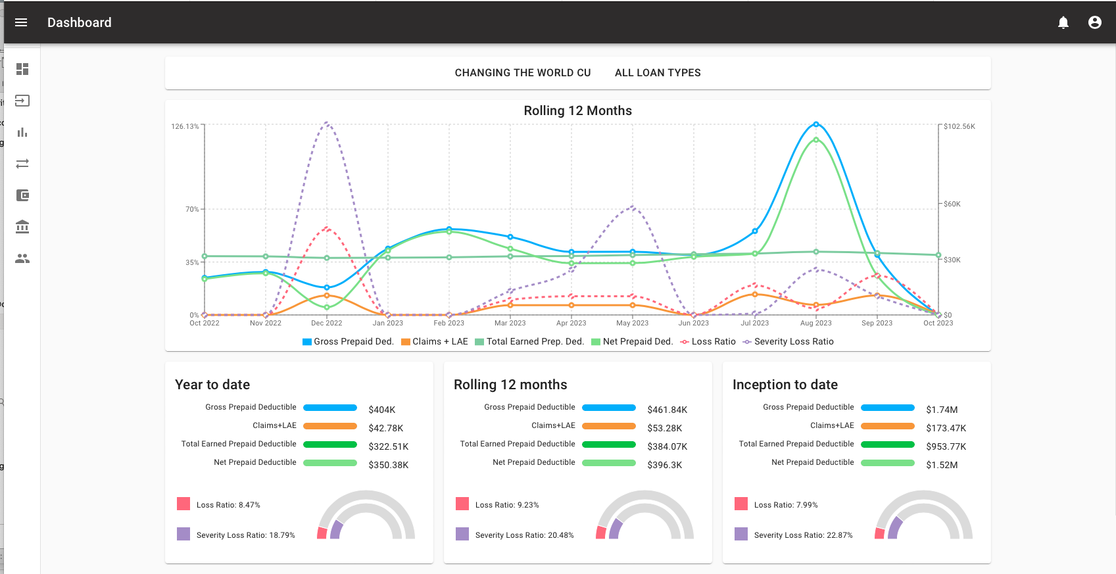Open the hamburger navigation menu
This screenshot has height=574, width=1116.
(21, 22)
